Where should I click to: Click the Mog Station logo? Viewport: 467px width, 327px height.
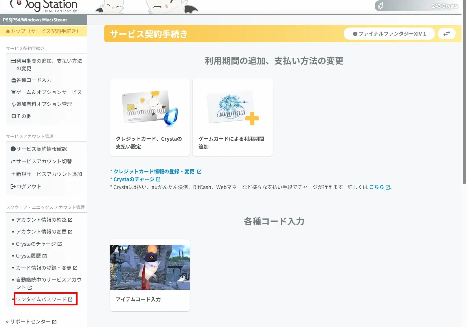click(43, 6)
